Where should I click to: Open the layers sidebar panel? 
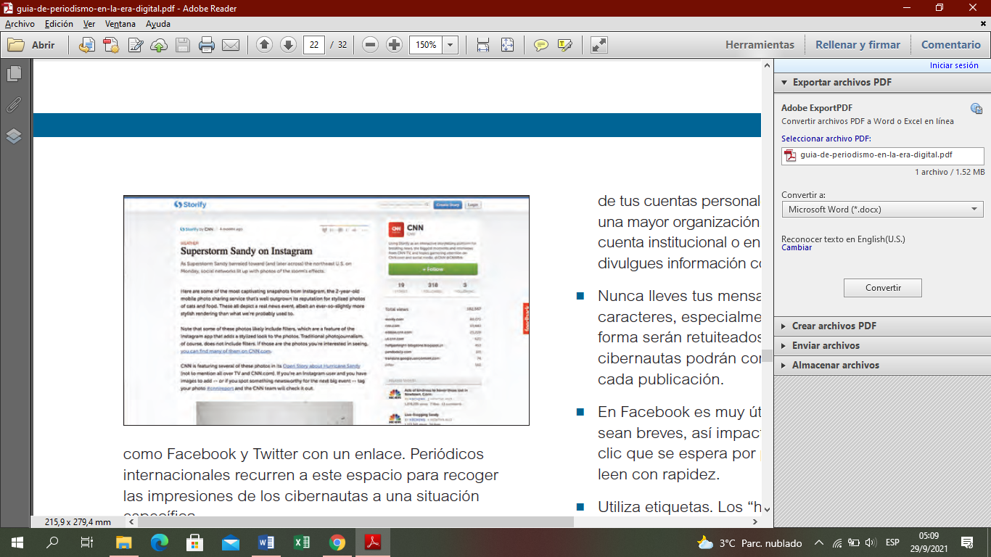(x=14, y=136)
